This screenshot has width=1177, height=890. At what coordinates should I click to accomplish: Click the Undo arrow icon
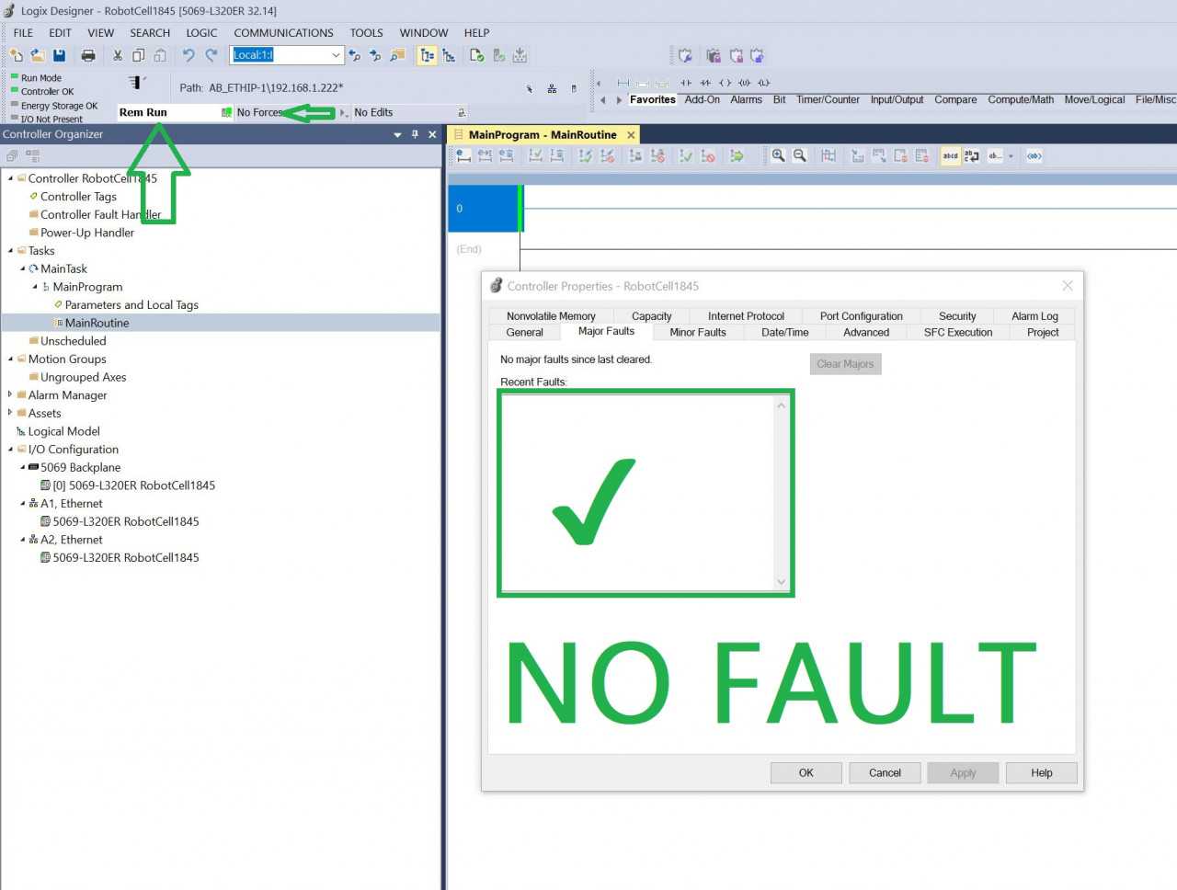point(189,55)
